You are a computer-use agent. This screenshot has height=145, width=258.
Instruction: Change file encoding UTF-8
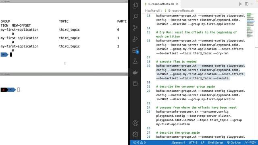tap(193, 143)
